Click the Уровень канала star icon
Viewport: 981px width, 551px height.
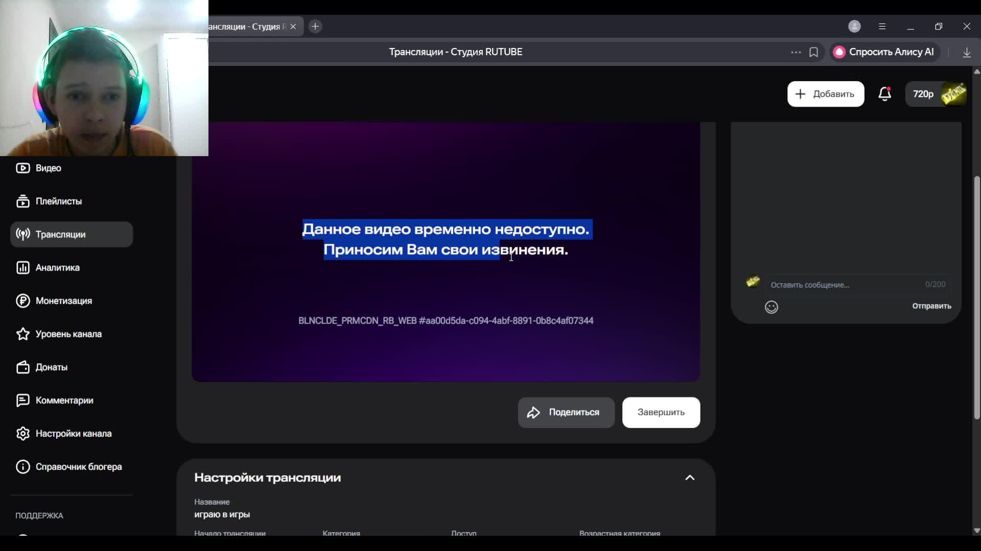(x=22, y=334)
